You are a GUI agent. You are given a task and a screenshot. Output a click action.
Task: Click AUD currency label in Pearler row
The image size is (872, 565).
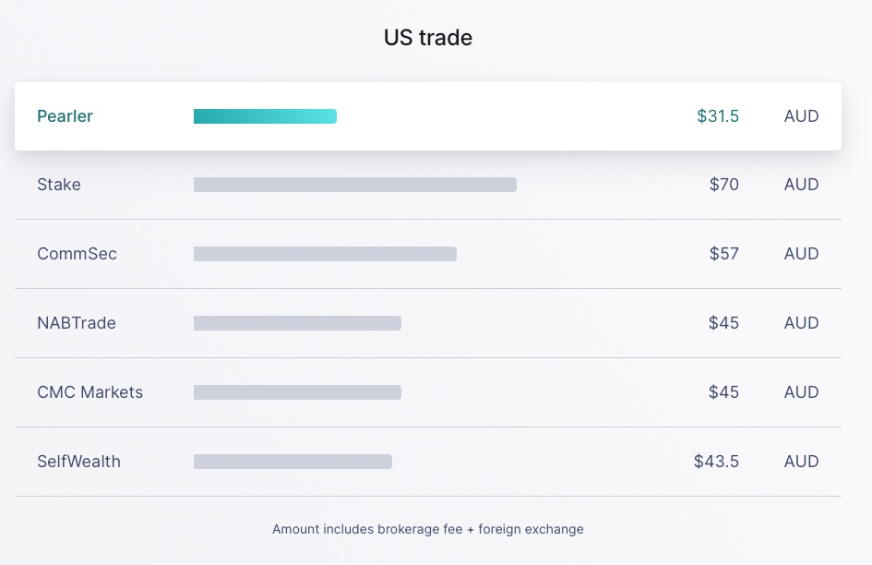coord(801,116)
